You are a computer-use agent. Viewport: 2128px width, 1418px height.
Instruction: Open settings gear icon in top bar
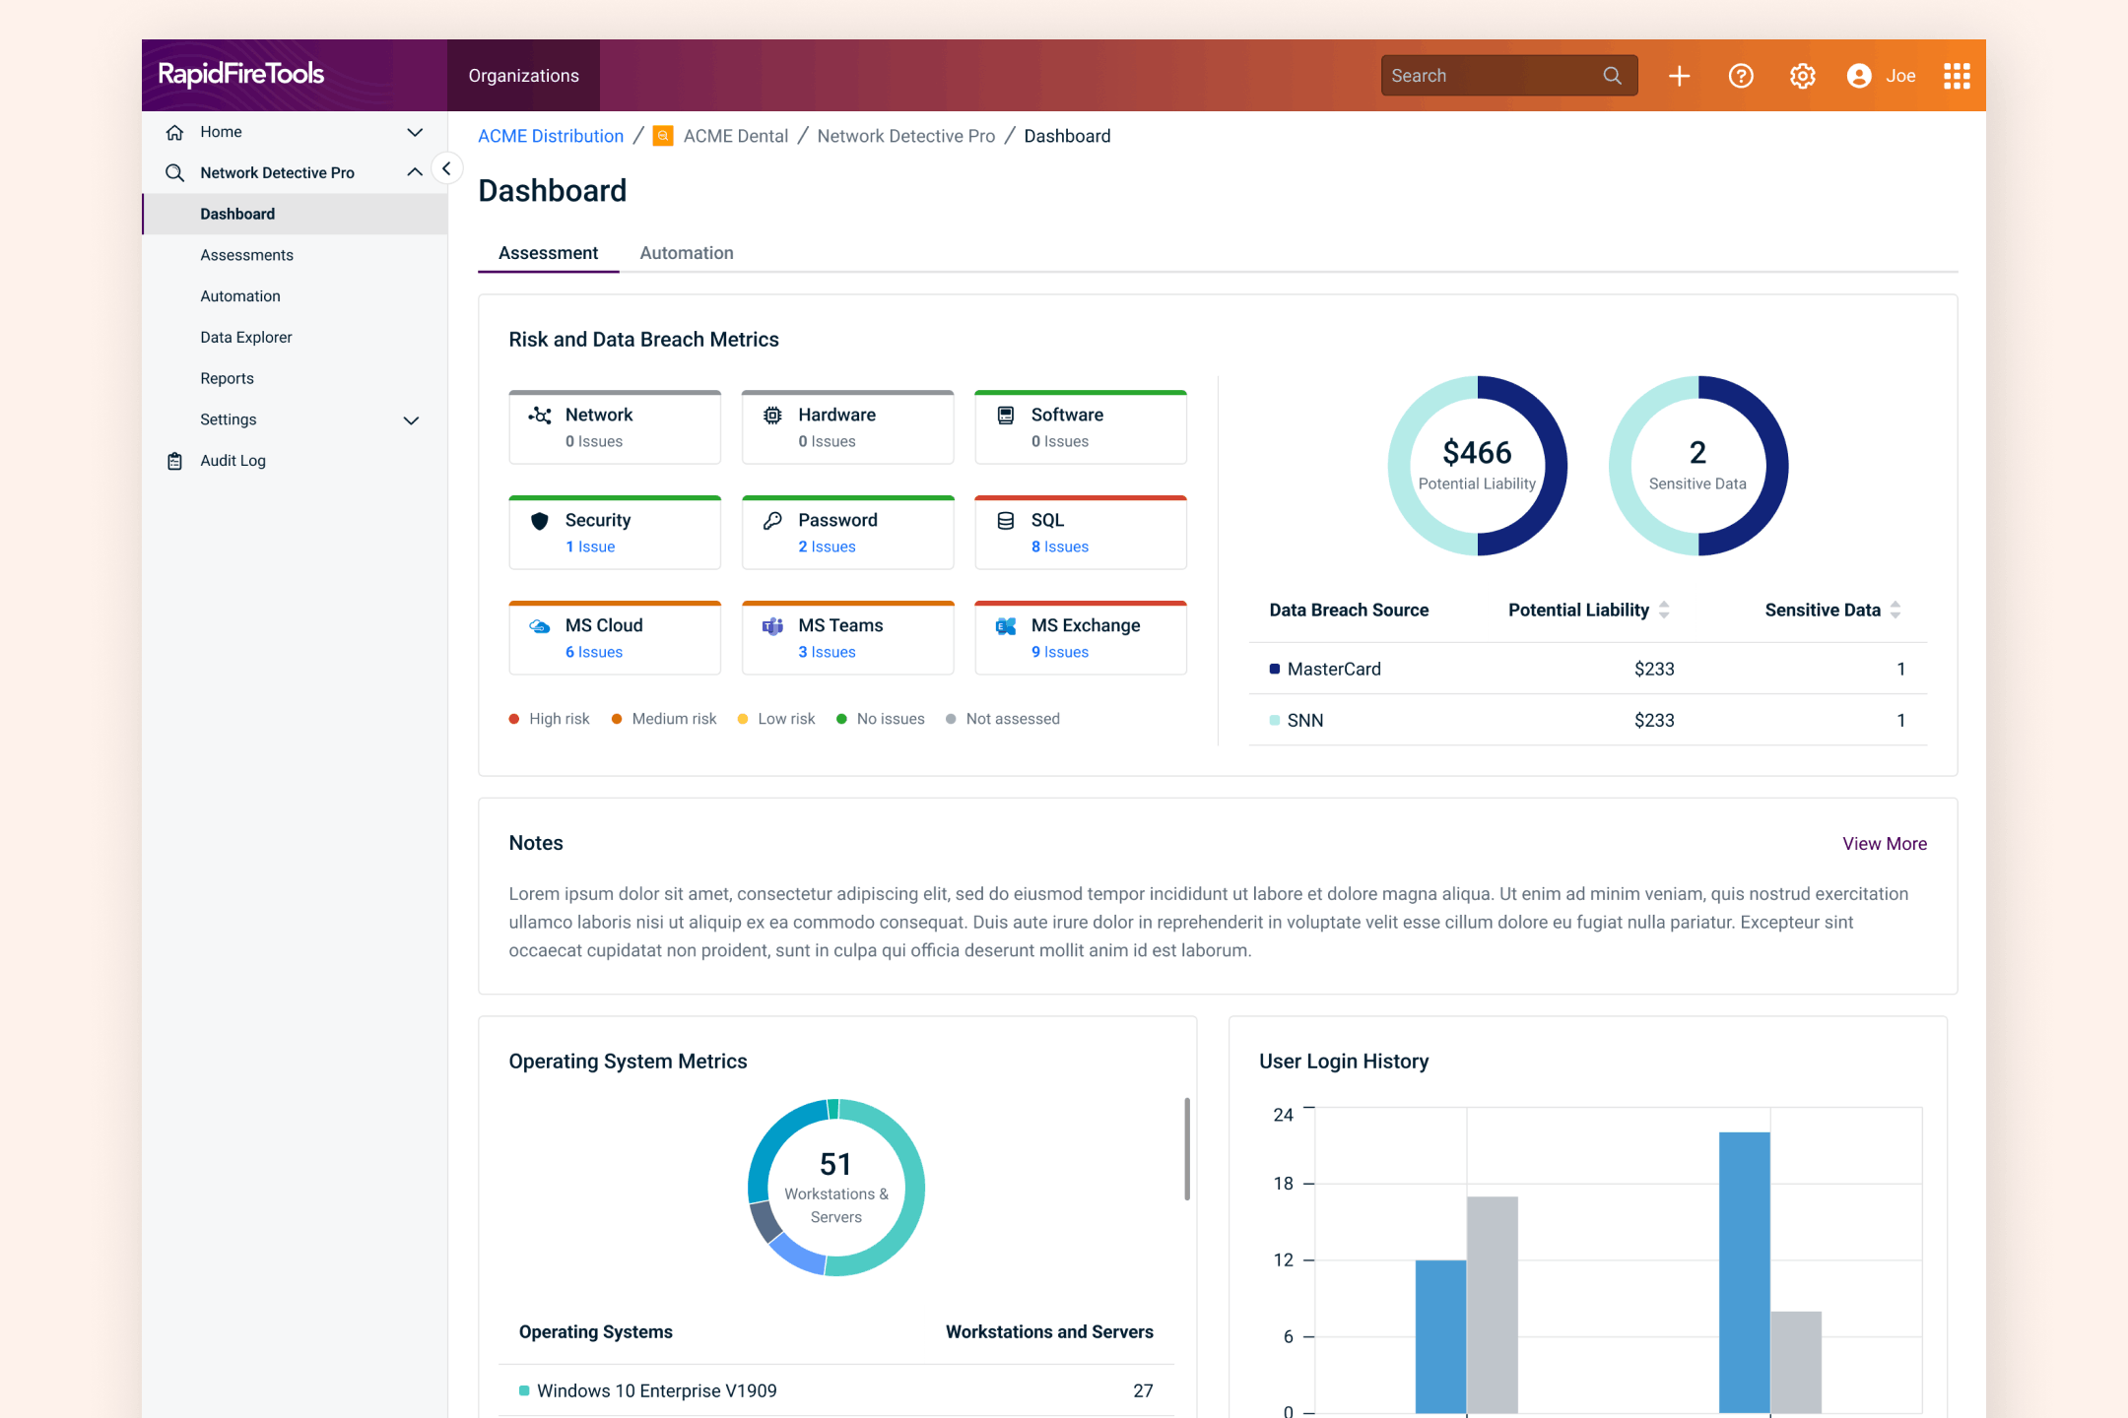pyautogui.click(x=1802, y=76)
